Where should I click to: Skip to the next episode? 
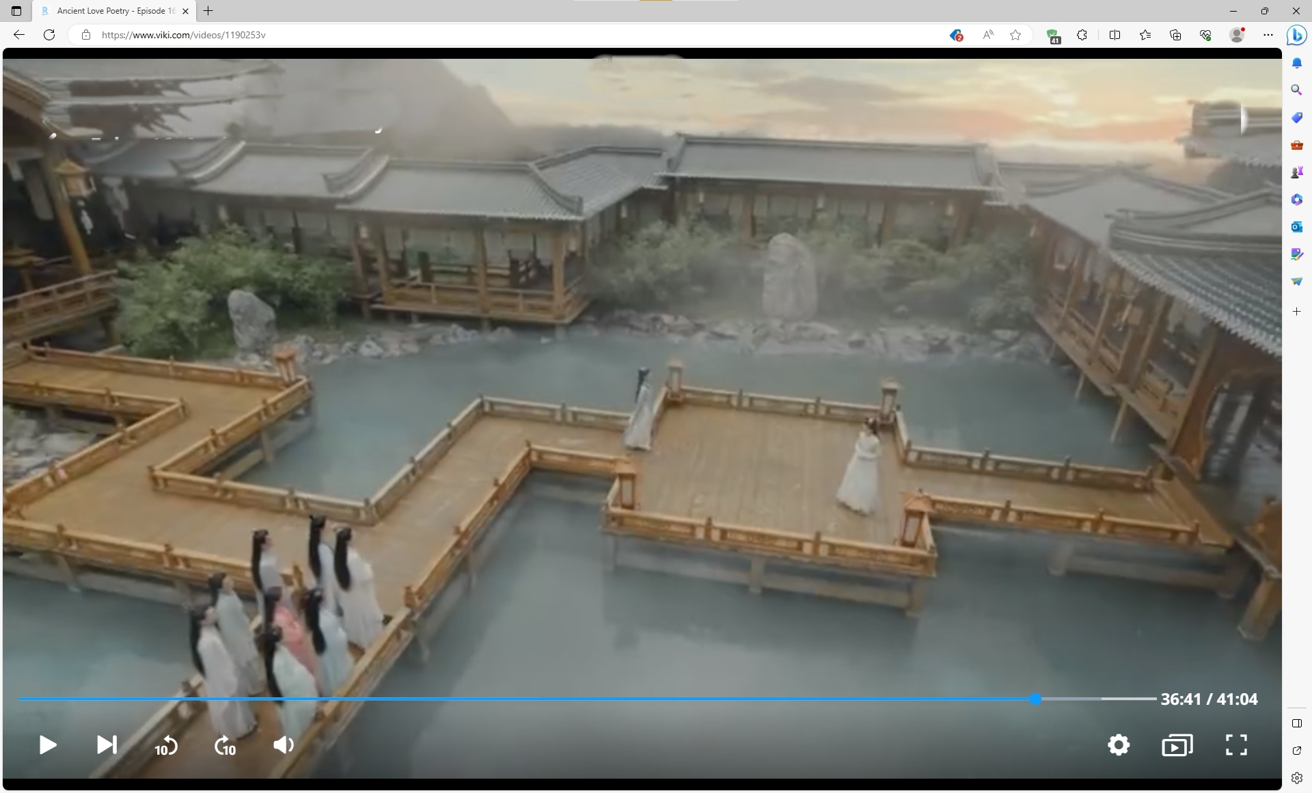(x=107, y=744)
